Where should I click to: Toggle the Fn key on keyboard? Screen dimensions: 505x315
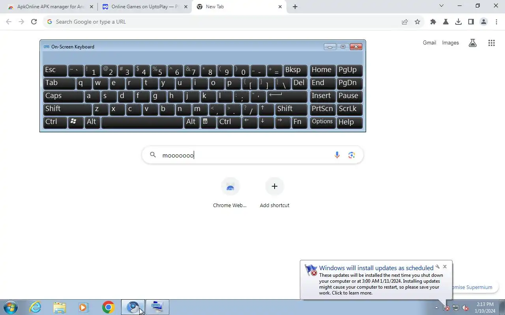click(x=299, y=122)
